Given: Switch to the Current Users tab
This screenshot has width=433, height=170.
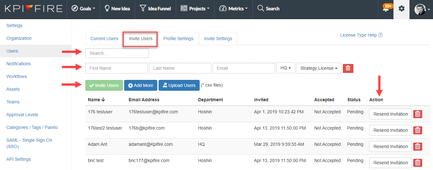Looking at the screenshot, I should 104,39.
